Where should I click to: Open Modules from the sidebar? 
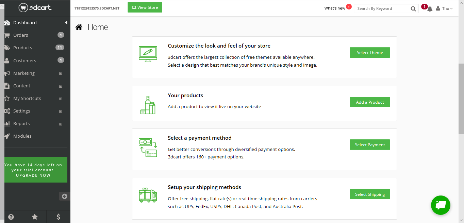22,136
